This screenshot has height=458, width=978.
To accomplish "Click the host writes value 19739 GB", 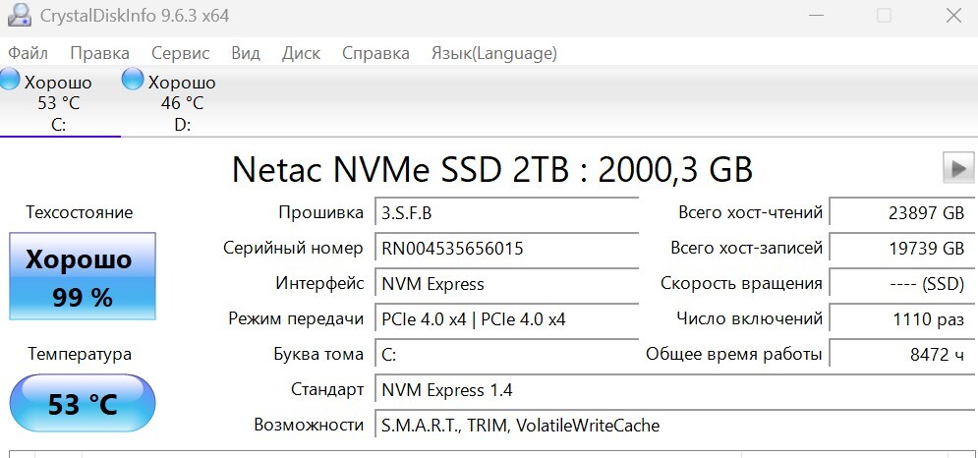I will [902, 249].
